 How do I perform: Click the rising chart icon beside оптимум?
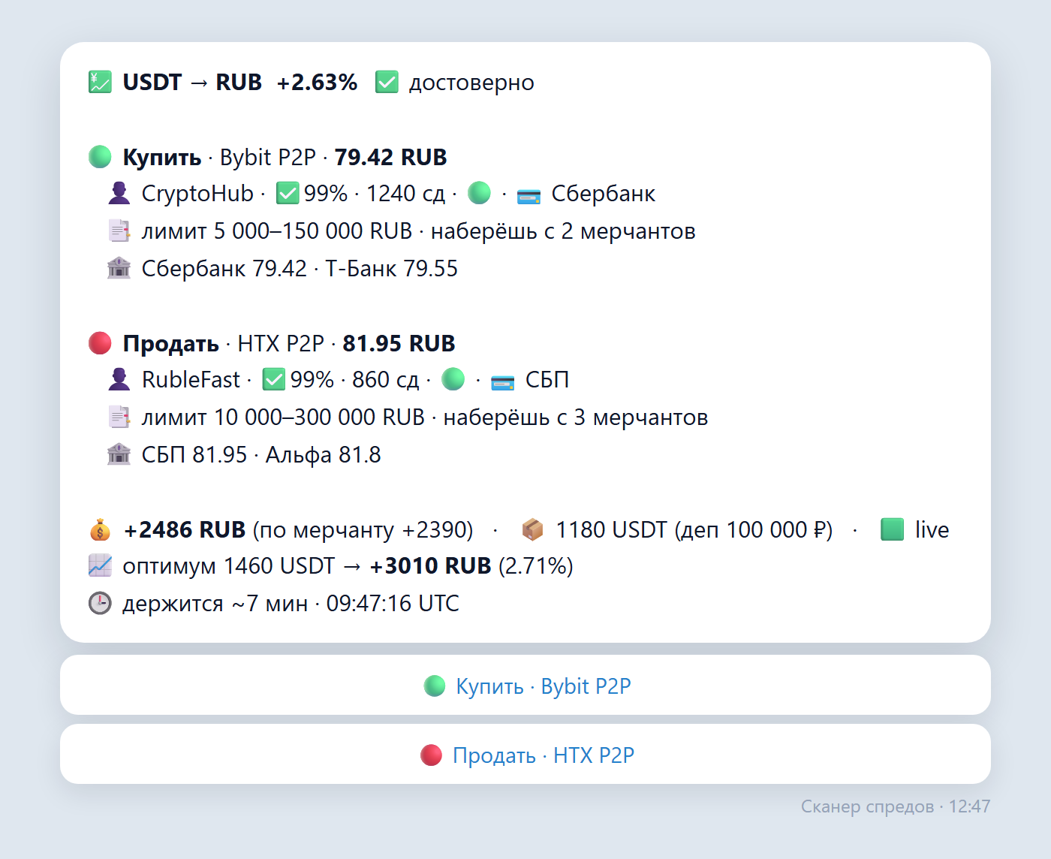100,565
